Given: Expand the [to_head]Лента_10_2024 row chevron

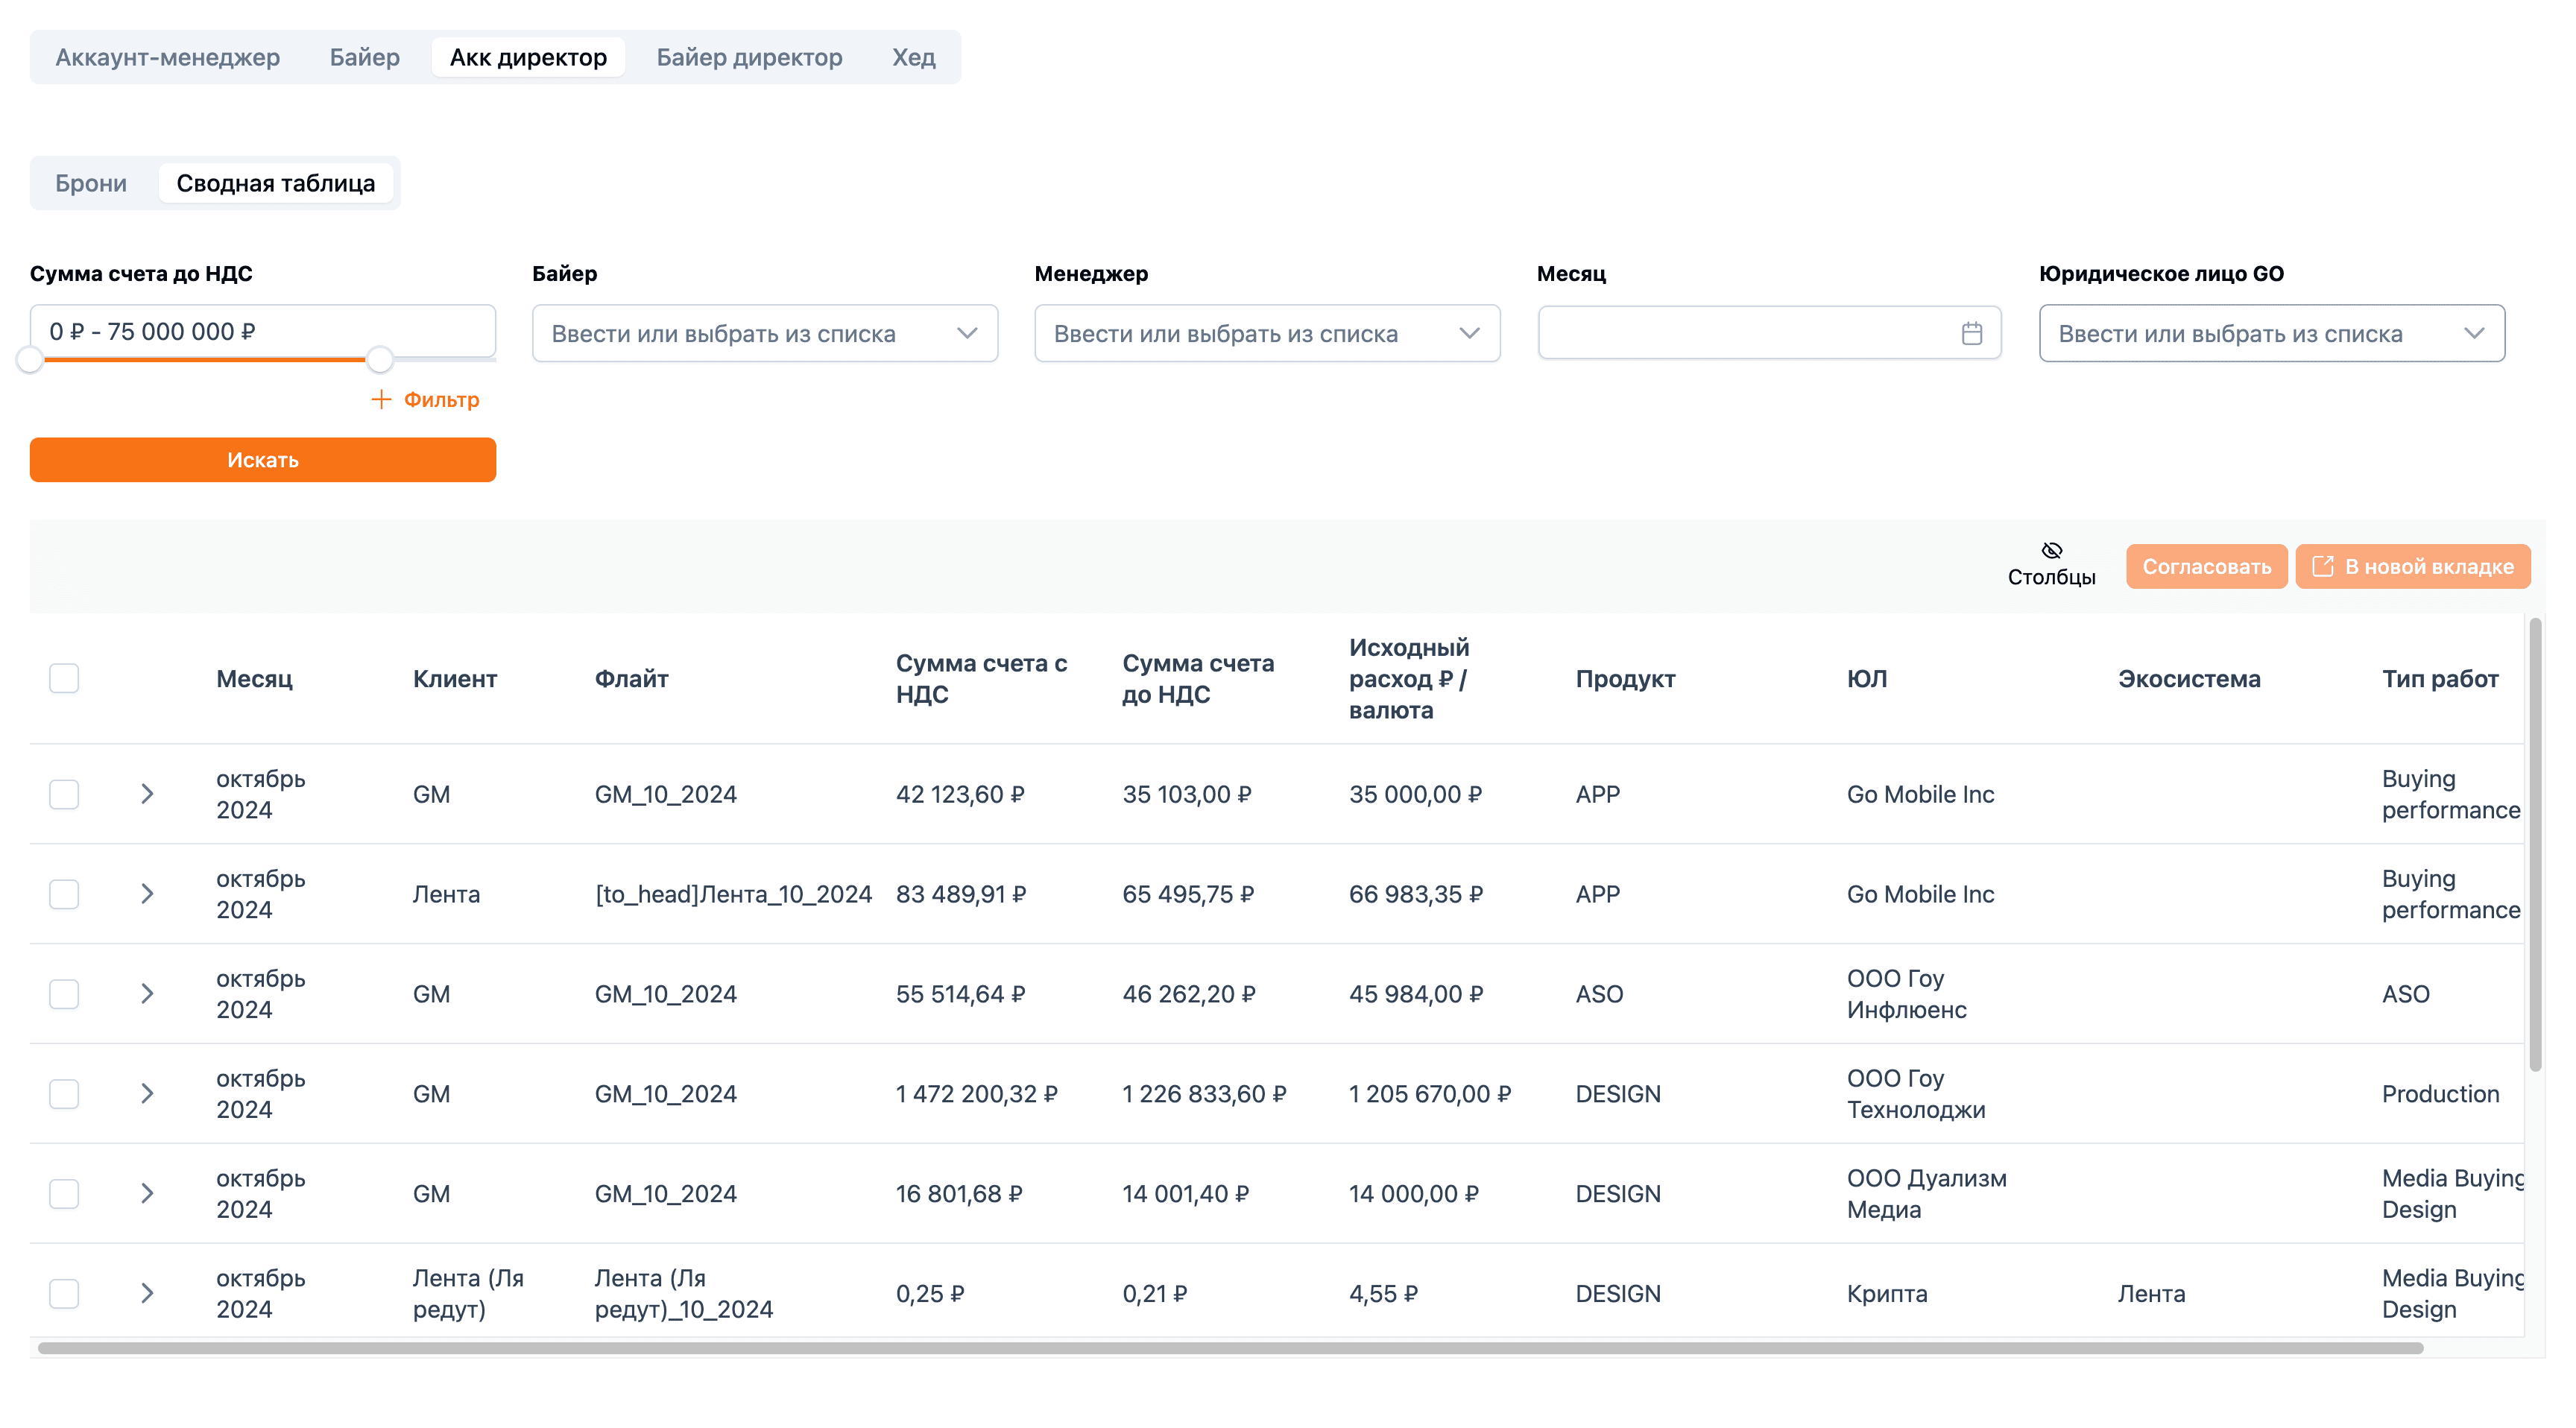Looking at the screenshot, I should click(x=147, y=893).
